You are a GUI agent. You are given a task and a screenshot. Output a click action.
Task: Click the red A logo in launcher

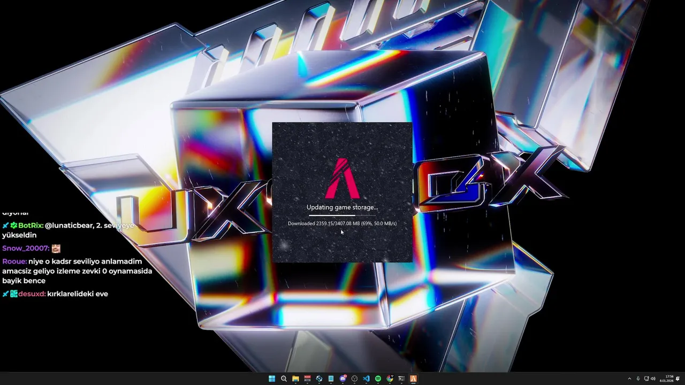tap(342, 178)
